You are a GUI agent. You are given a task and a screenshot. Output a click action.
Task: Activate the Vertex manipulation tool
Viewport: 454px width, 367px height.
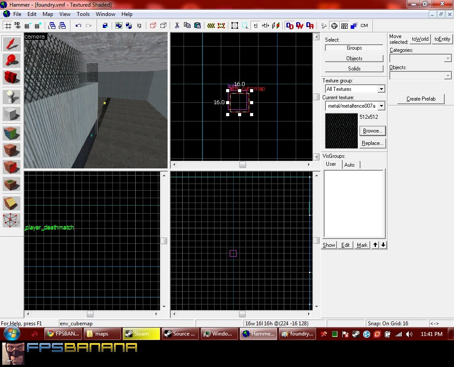click(12, 220)
